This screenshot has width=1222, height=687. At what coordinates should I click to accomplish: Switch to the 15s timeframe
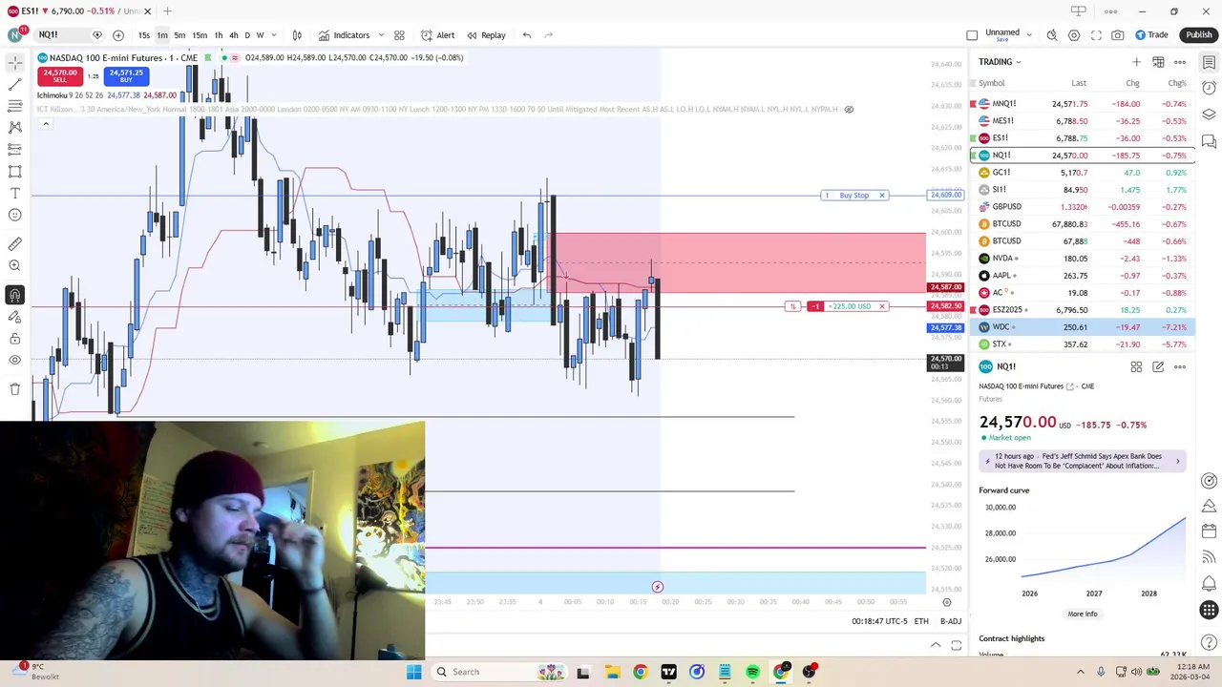click(x=143, y=35)
